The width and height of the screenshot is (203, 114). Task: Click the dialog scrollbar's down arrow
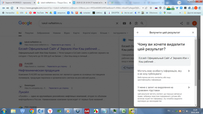pyautogui.click(x=196, y=105)
